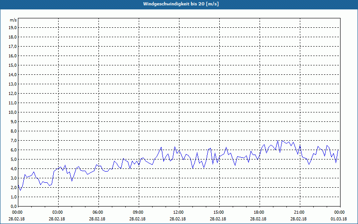Viewport: 358px width, 224px height.
Task: Select the "09:00" time axis label
Action: coord(138,212)
